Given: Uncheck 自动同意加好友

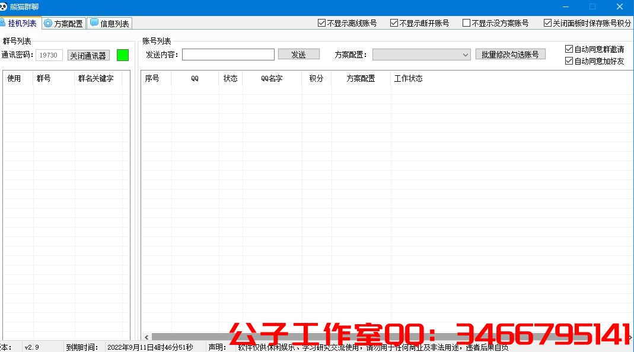Looking at the screenshot, I should tap(594, 61).
